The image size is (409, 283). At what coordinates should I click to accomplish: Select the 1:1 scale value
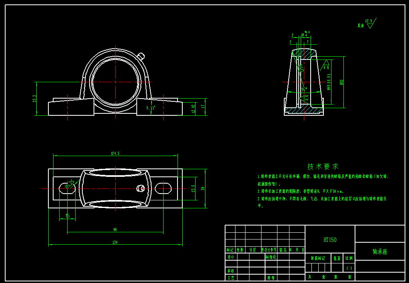[349, 268]
